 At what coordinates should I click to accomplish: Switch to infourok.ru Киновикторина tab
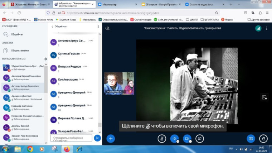pyautogui.click(x=74, y=5)
